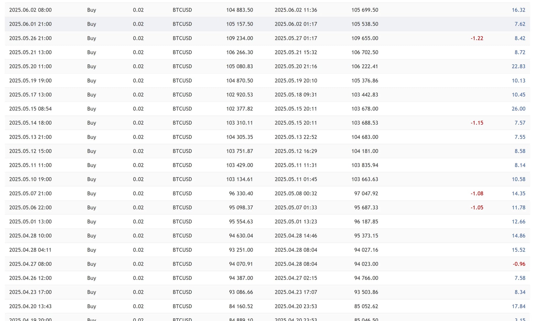Click open price 93 251.00

241,250
